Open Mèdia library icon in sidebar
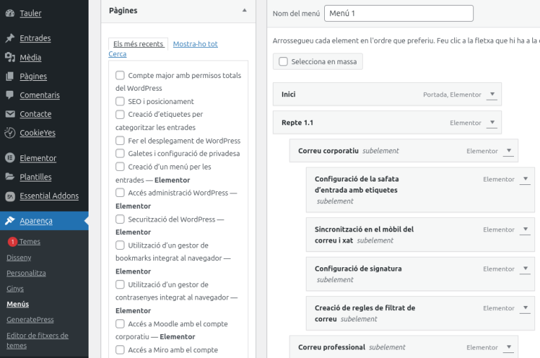 [10, 57]
